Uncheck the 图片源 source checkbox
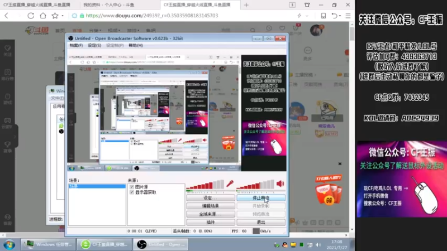Screen dimensions: 447x251 pos(132,187)
